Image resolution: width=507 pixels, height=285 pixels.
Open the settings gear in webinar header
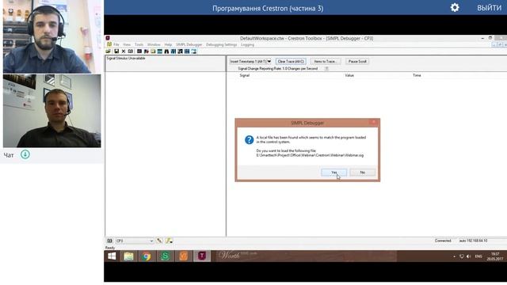click(x=455, y=8)
